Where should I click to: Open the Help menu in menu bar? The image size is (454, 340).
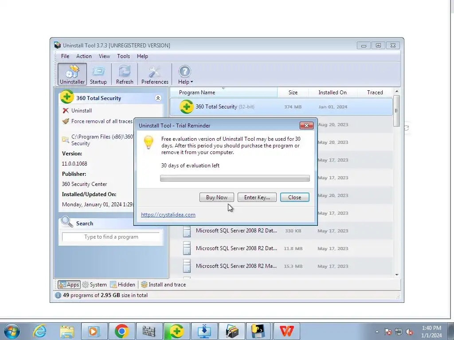click(142, 56)
